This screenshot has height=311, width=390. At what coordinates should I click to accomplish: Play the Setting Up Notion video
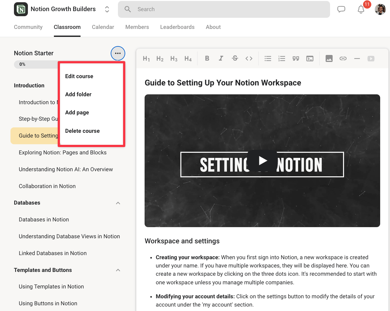tap(262, 160)
